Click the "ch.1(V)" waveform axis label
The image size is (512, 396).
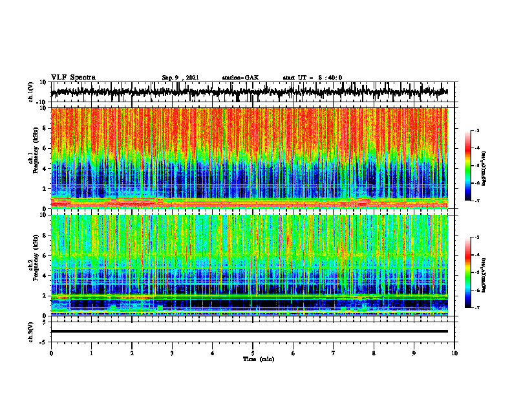point(31,92)
